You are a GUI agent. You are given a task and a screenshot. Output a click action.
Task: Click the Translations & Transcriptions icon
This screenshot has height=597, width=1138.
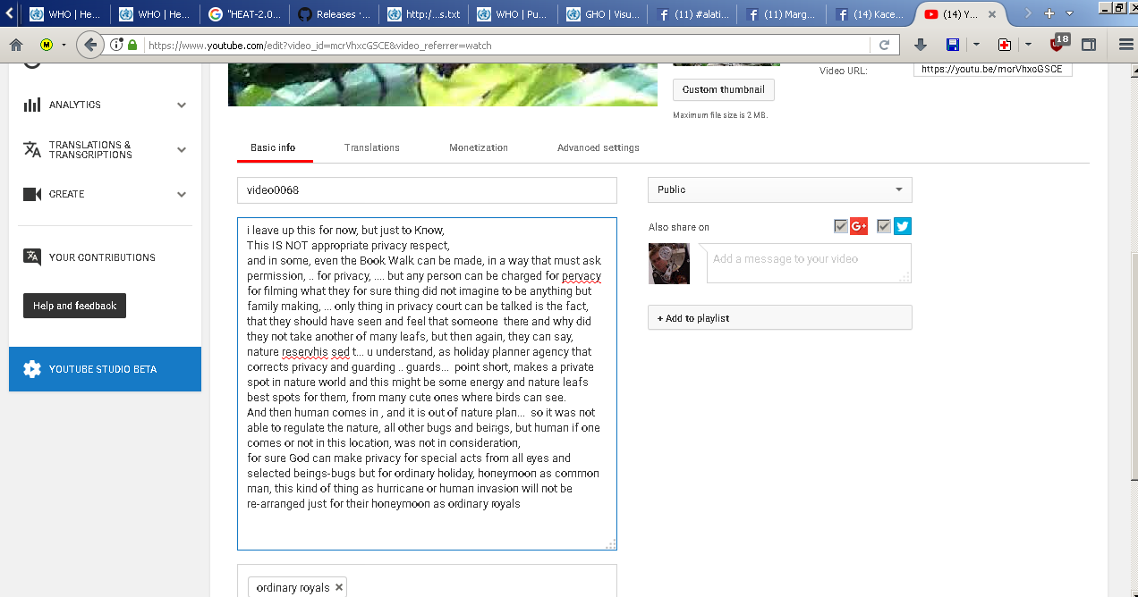[32, 149]
